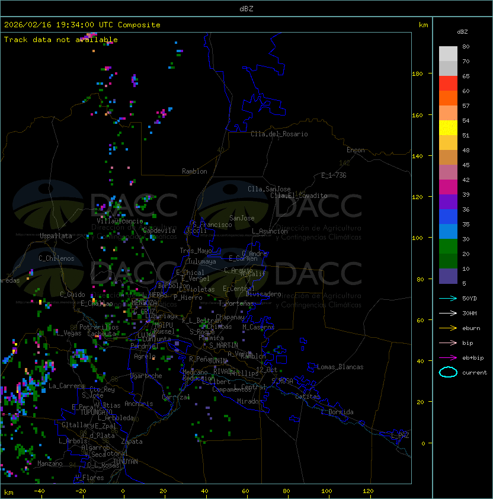
Task: Select the bright yellow swatch below 54 dBZ
Action: (x=448, y=128)
